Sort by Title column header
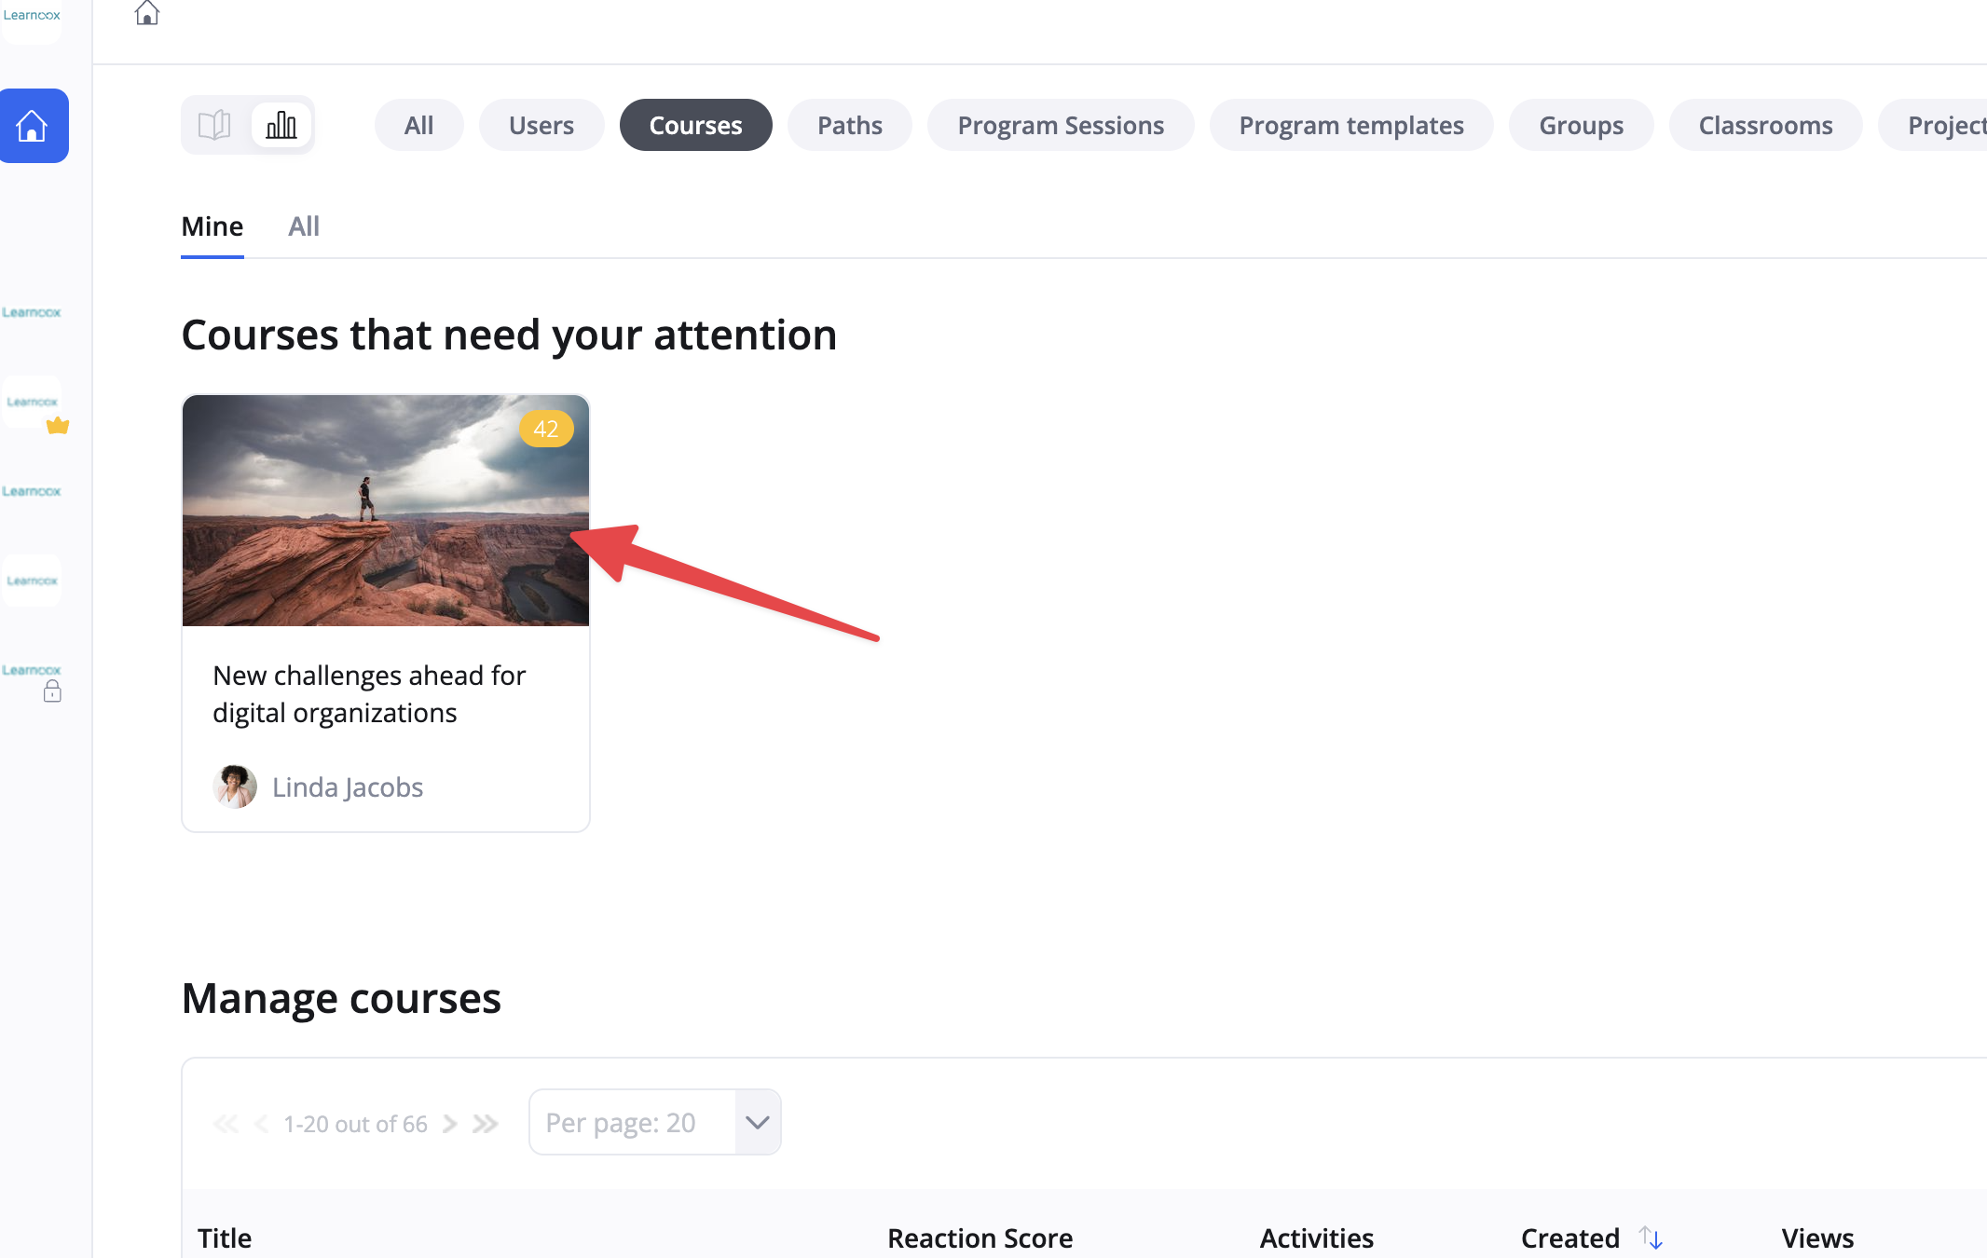 click(225, 1238)
